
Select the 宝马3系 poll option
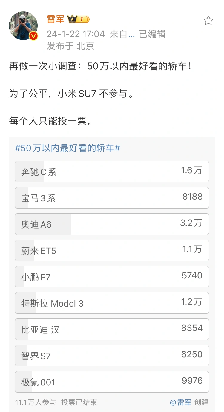112,198
